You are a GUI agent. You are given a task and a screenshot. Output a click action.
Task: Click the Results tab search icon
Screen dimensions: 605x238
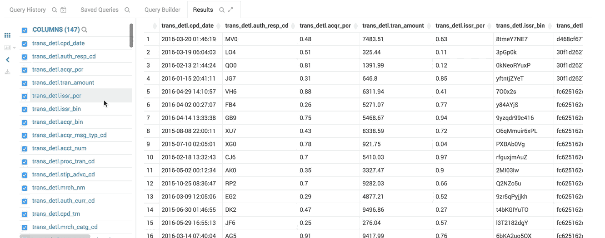tap(222, 10)
